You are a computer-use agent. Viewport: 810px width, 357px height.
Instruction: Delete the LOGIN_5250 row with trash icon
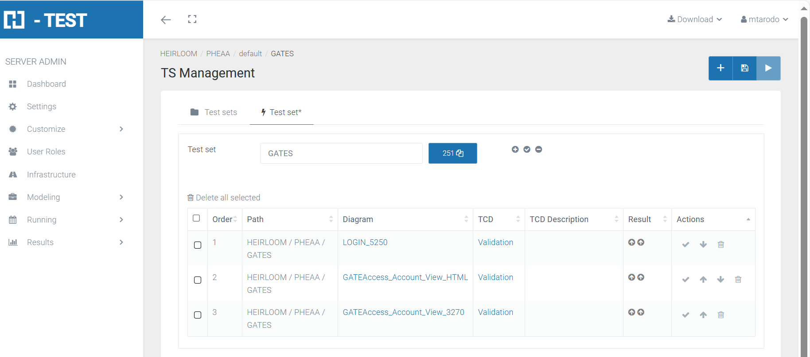(721, 245)
